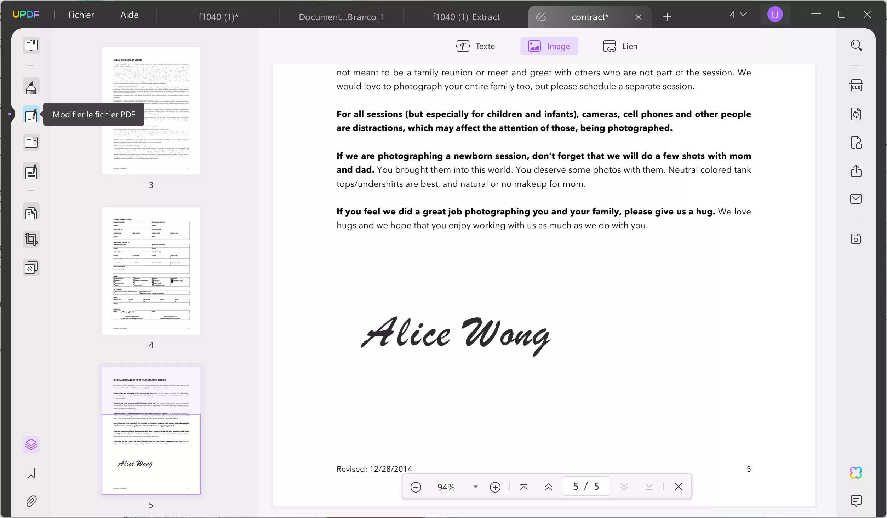Open the attachments panel
The image size is (887, 518).
[x=31, y=501]
